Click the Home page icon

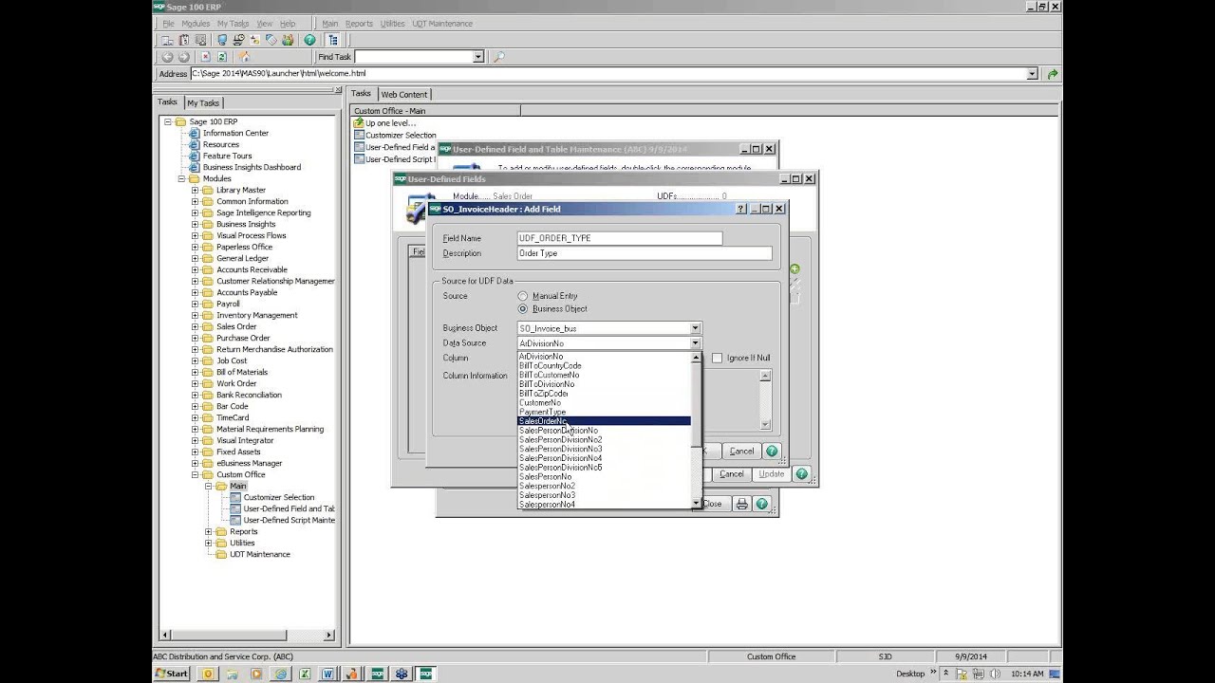point(244,57)
